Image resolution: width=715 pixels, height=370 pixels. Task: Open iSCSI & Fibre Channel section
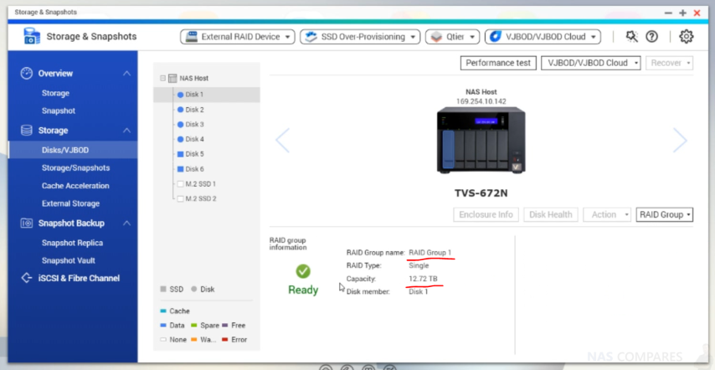click(x=79, y=278)
